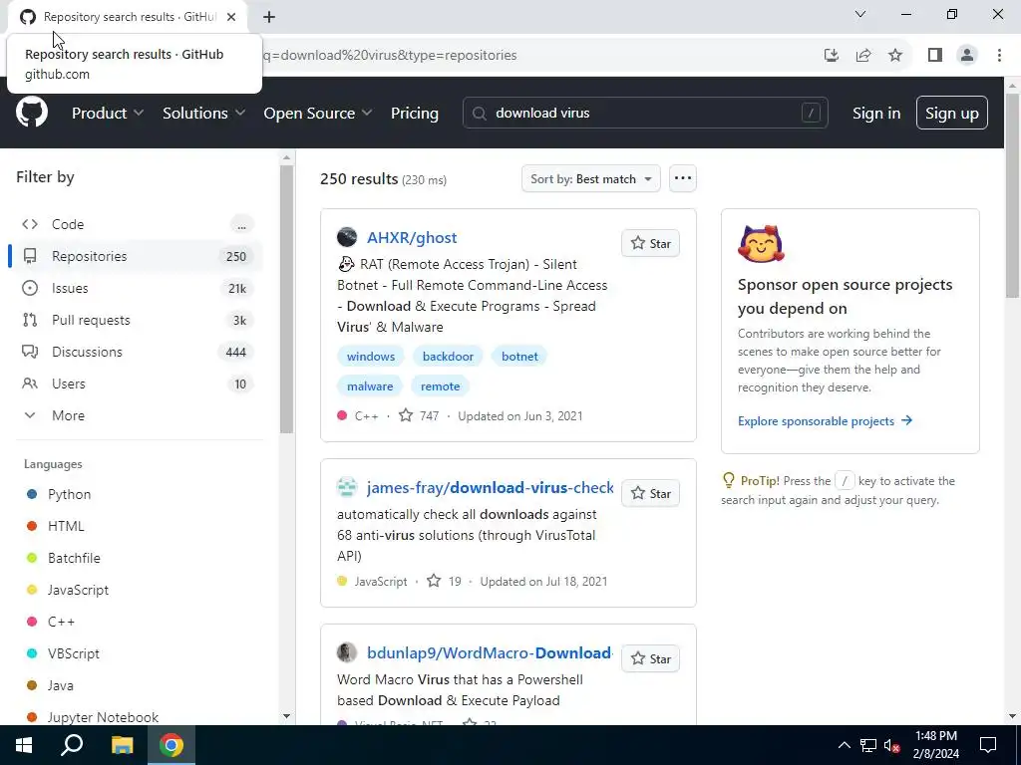Screen dimensions: 1021x765
Task: Click the slash shortcut key icon in search field
Action: (811, 113)
